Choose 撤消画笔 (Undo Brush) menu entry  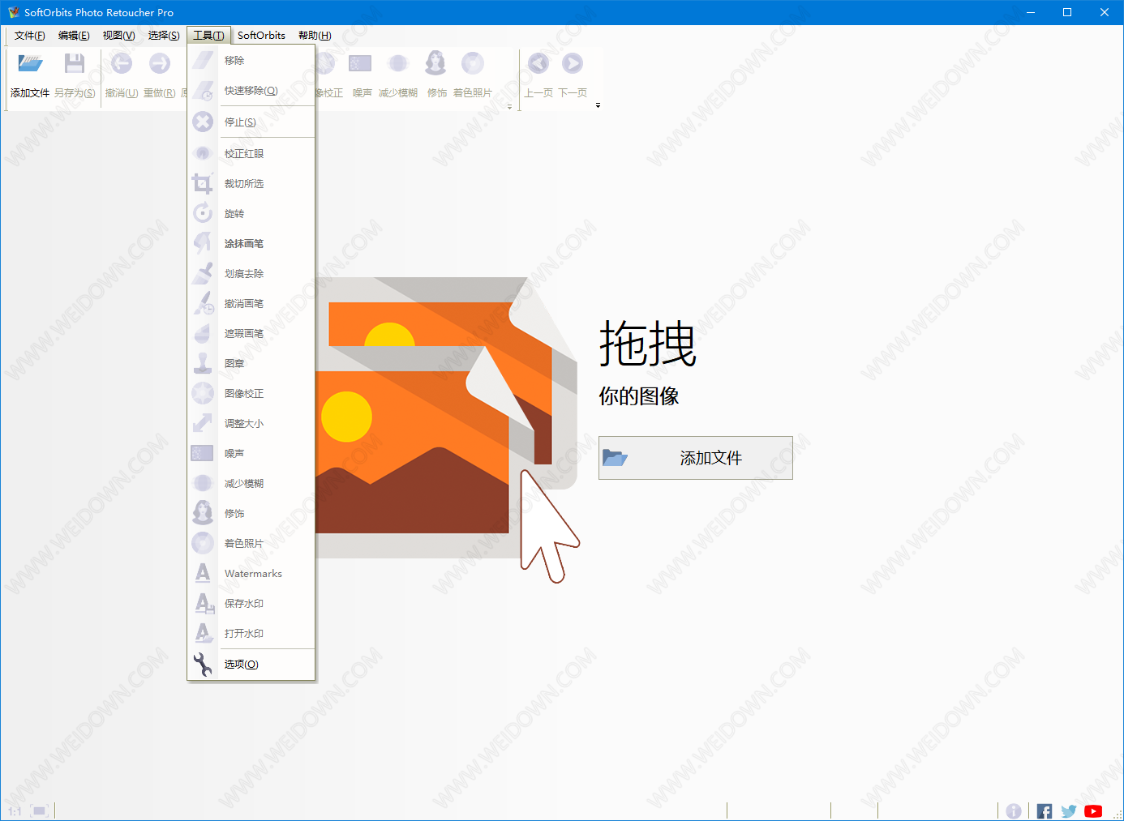251,304
